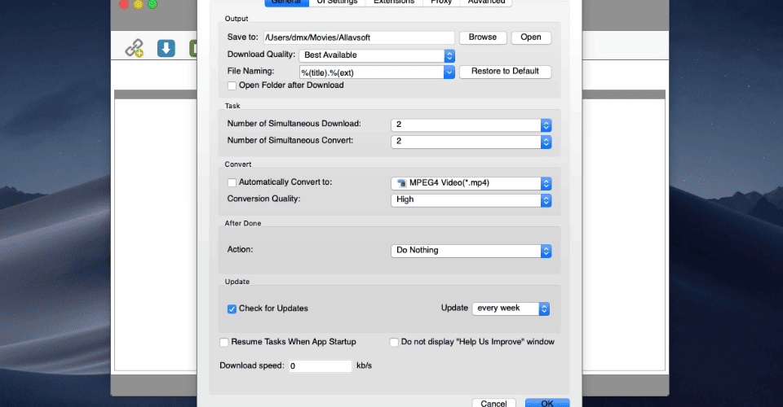
Task: Expand the After Done Action dropdown
Action: 471,251
